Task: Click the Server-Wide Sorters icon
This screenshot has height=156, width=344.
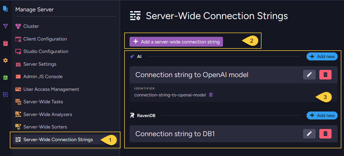Action: 18,127
